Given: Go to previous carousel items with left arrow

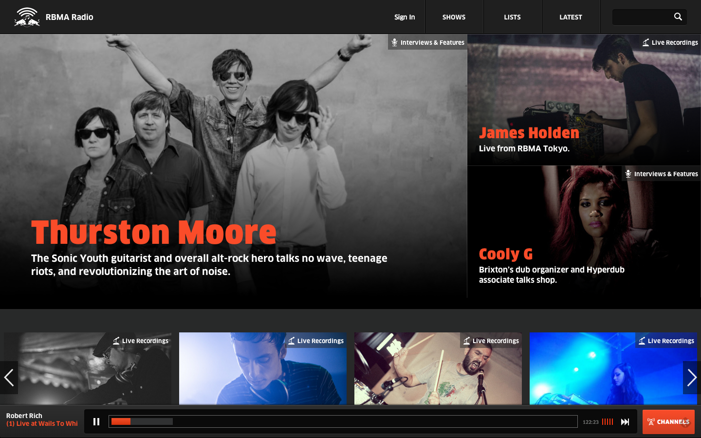Looking at the screenshot, I should point(9,378).
